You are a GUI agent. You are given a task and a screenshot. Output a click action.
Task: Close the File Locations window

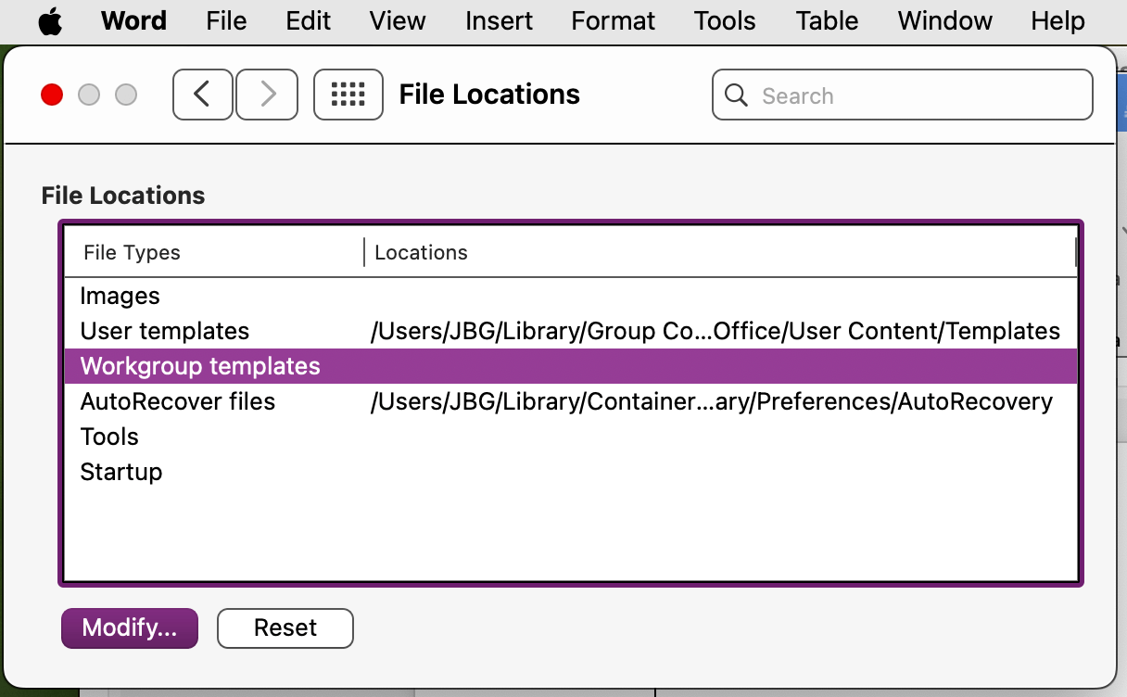point(52,95)
